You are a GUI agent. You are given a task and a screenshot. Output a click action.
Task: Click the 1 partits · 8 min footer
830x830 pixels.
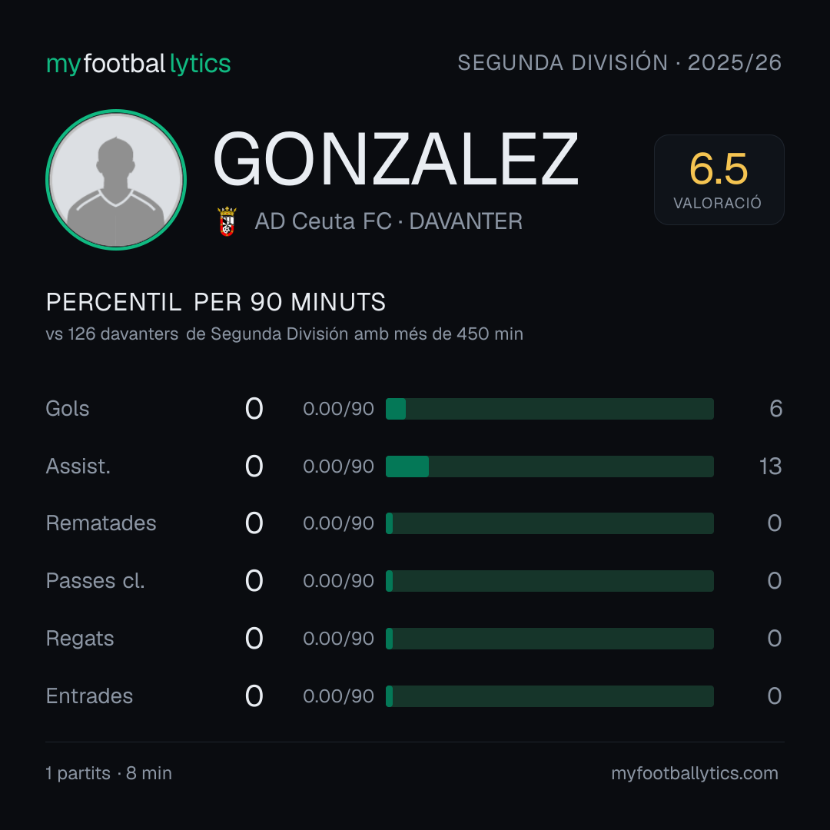tap(108, 773)
